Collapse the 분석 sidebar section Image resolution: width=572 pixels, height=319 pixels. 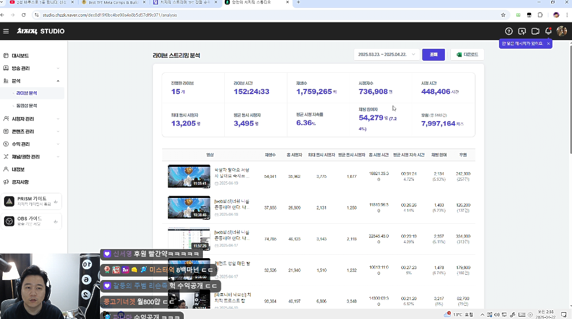tap(58, 81)
